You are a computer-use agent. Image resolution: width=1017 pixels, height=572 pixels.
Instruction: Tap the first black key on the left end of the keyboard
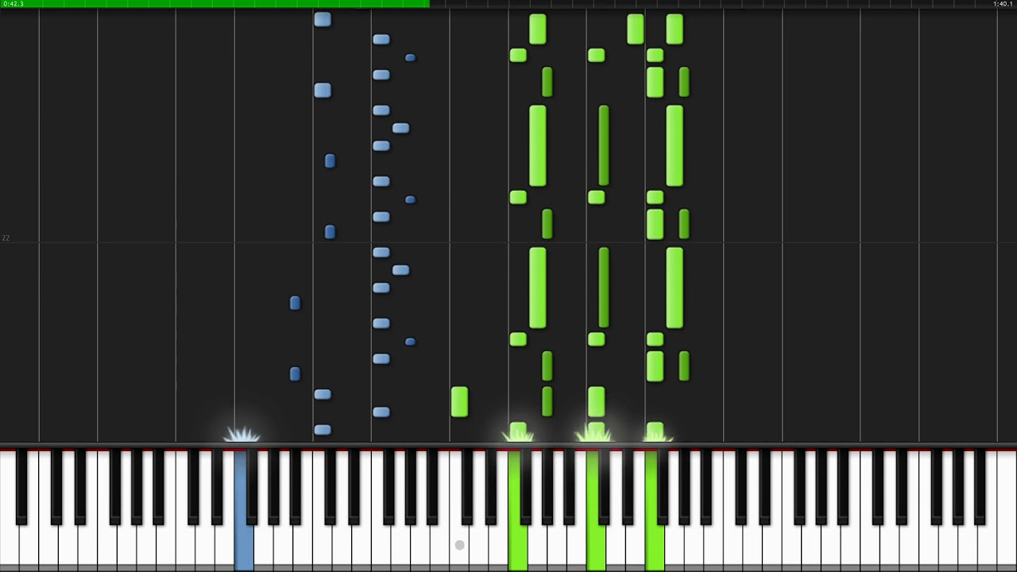pyautogui.click(x=21, y=486)
